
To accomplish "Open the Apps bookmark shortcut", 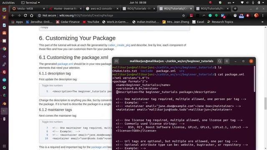I will (17, 22).
